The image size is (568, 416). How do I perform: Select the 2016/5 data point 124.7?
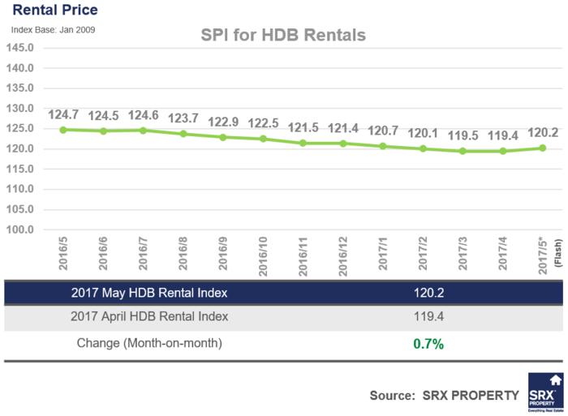tap(63, 130)
